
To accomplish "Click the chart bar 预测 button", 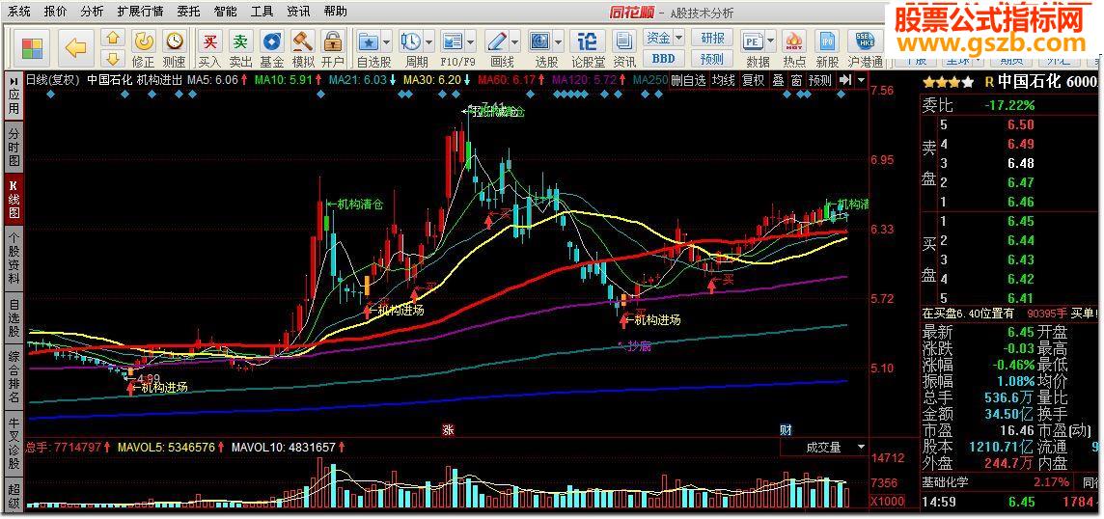I will (820, 80).
